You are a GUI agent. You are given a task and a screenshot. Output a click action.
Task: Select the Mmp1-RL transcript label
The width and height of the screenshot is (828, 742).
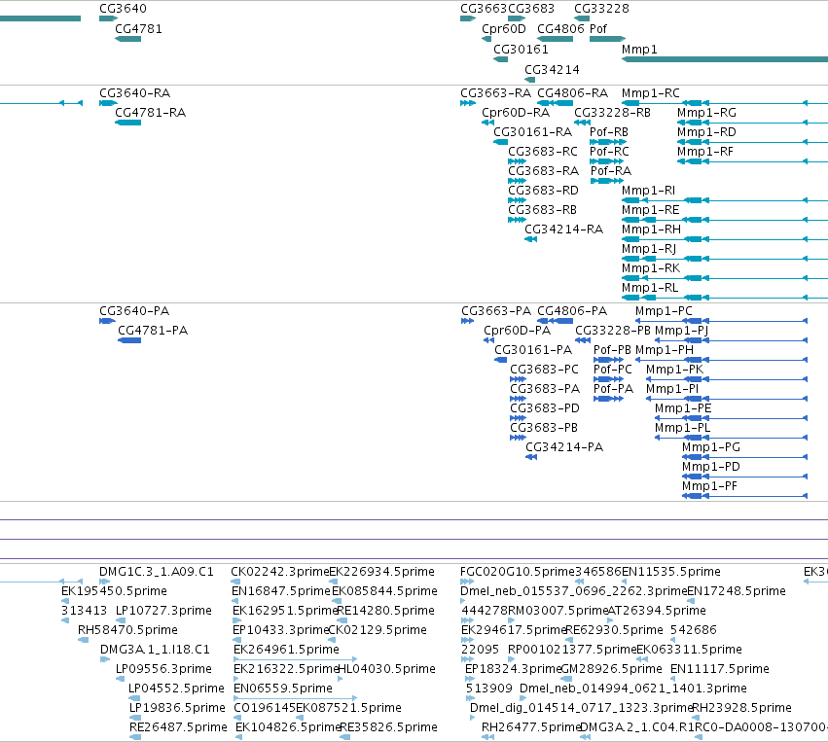coord(650,288)
